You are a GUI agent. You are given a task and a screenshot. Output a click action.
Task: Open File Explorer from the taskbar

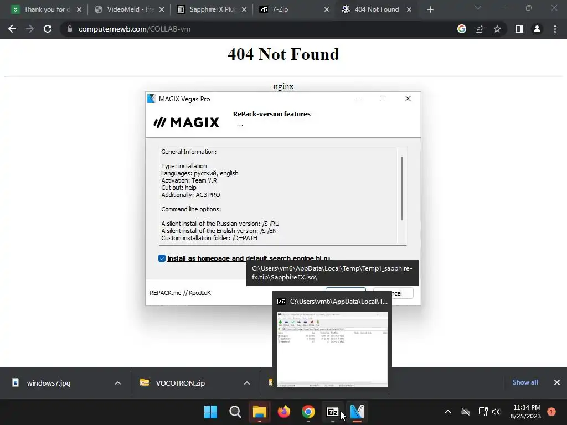(x=259, y=412)
